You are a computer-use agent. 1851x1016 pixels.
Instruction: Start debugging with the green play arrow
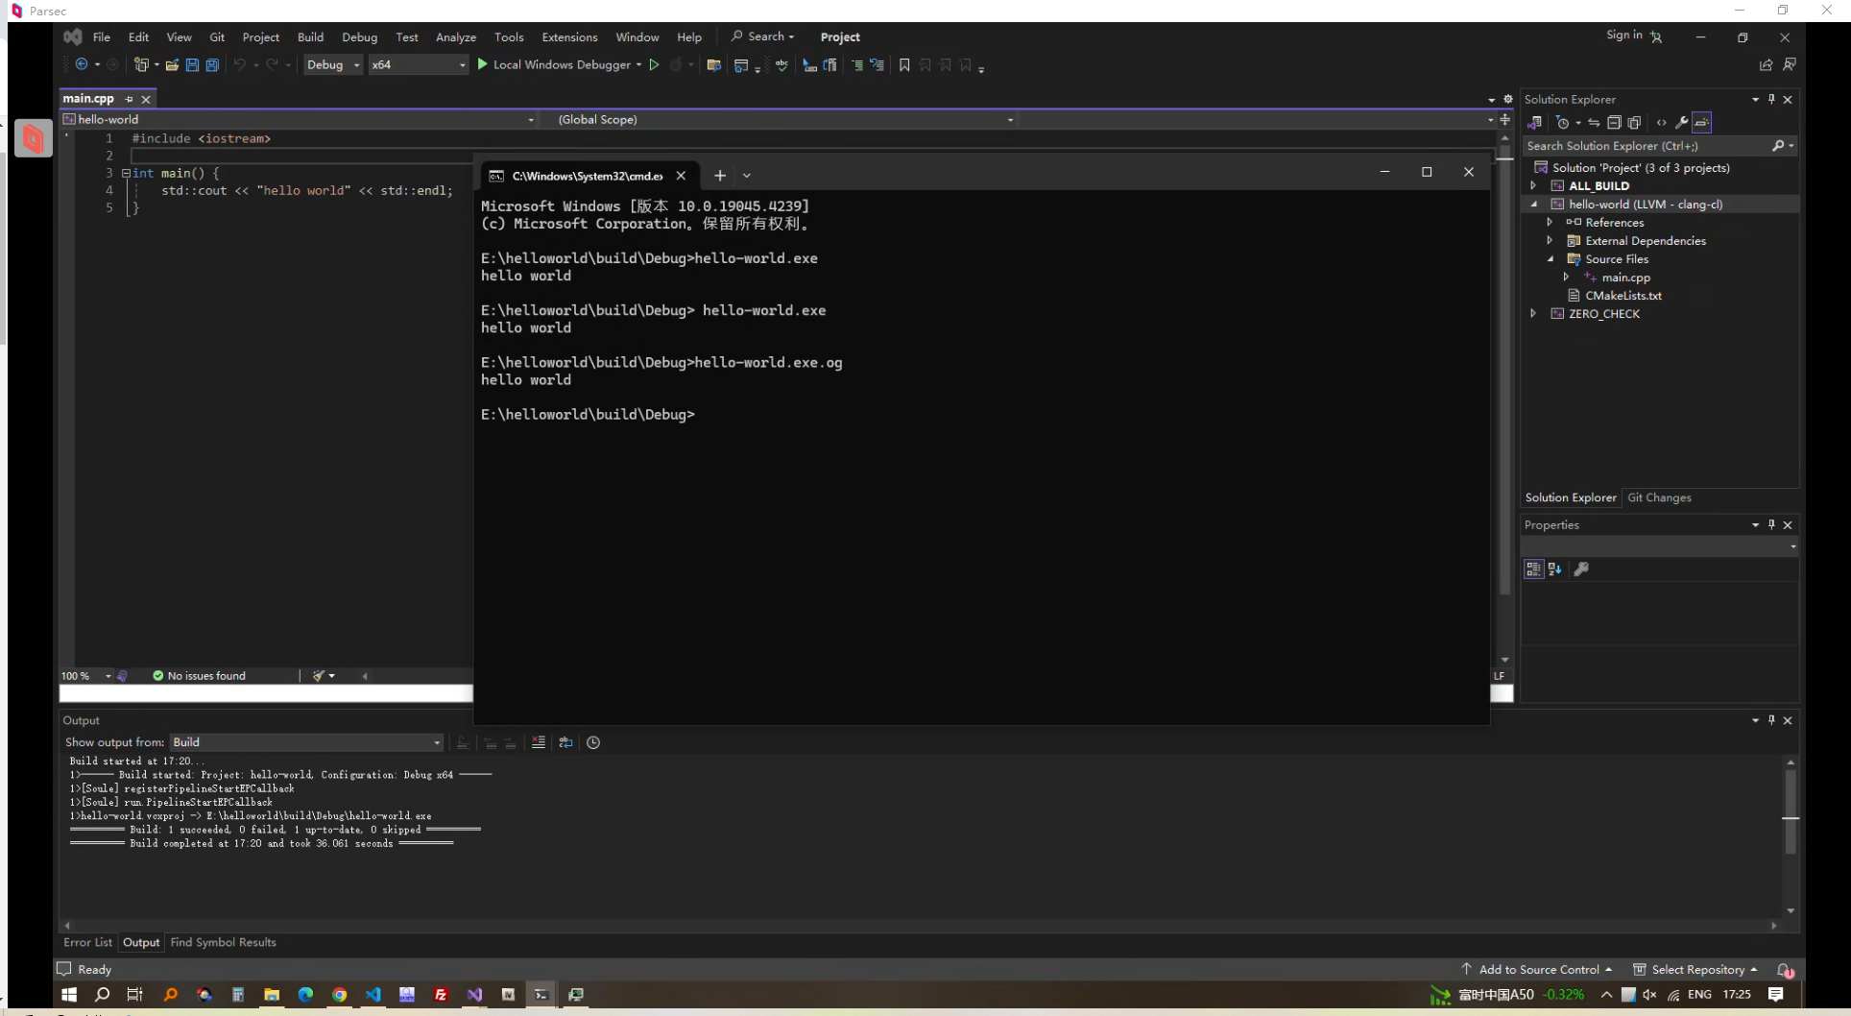pyautogui.click(x=483, y=64)
